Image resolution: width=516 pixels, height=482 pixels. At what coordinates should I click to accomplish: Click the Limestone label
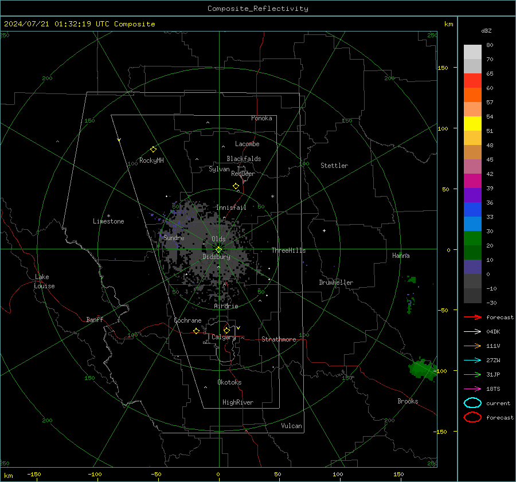tap(108, 221)
